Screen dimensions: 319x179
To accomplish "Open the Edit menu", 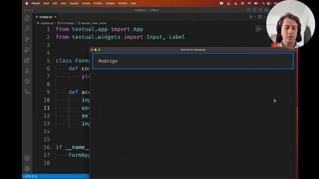I will (x=55, y=3).
